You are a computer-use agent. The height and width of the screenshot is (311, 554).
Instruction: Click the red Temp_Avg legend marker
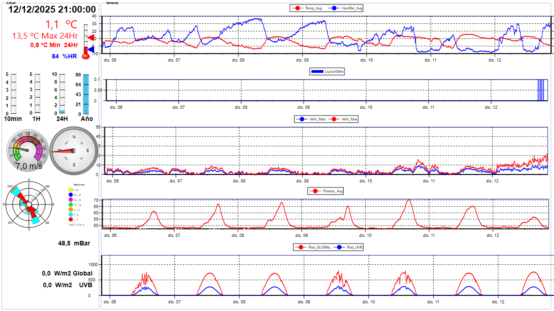coord(297,8)
